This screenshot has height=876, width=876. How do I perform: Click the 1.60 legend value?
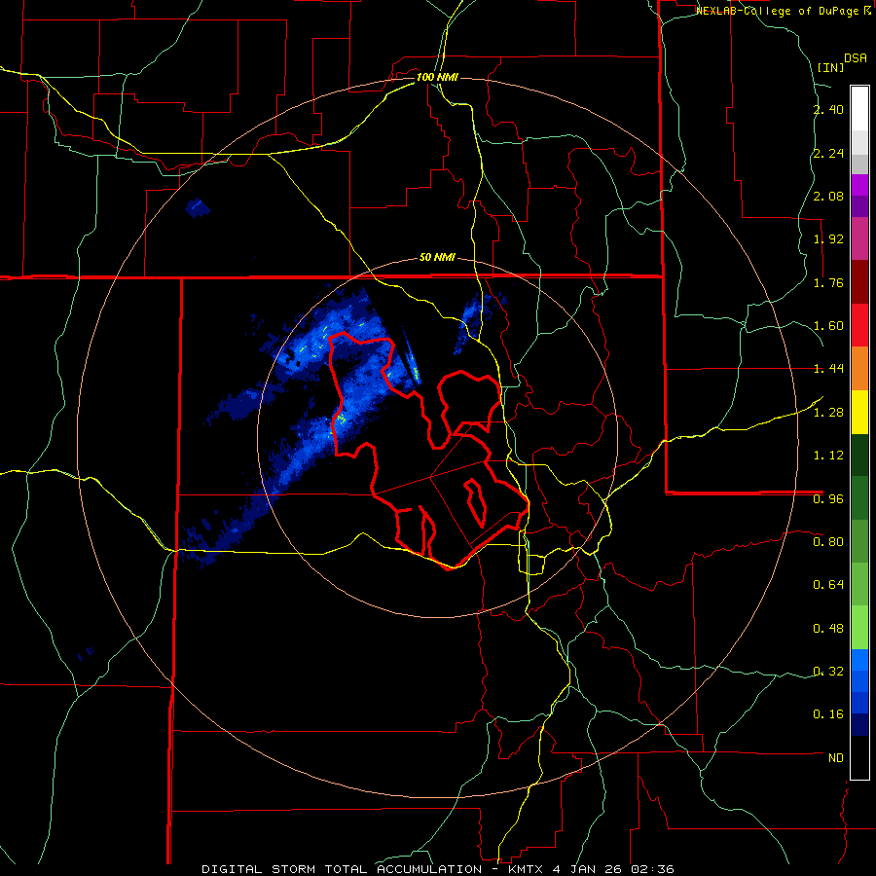(x=828, y=326)
